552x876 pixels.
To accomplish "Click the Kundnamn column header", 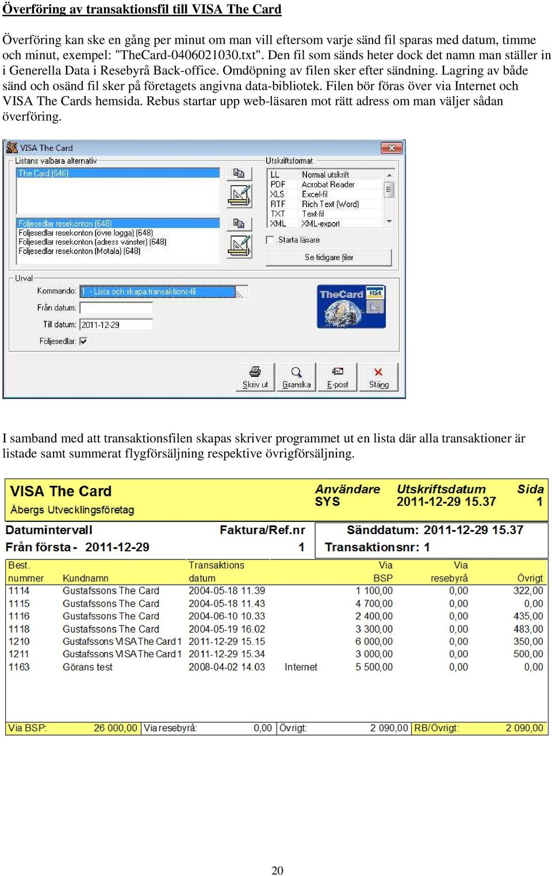I will coord(85,578).
